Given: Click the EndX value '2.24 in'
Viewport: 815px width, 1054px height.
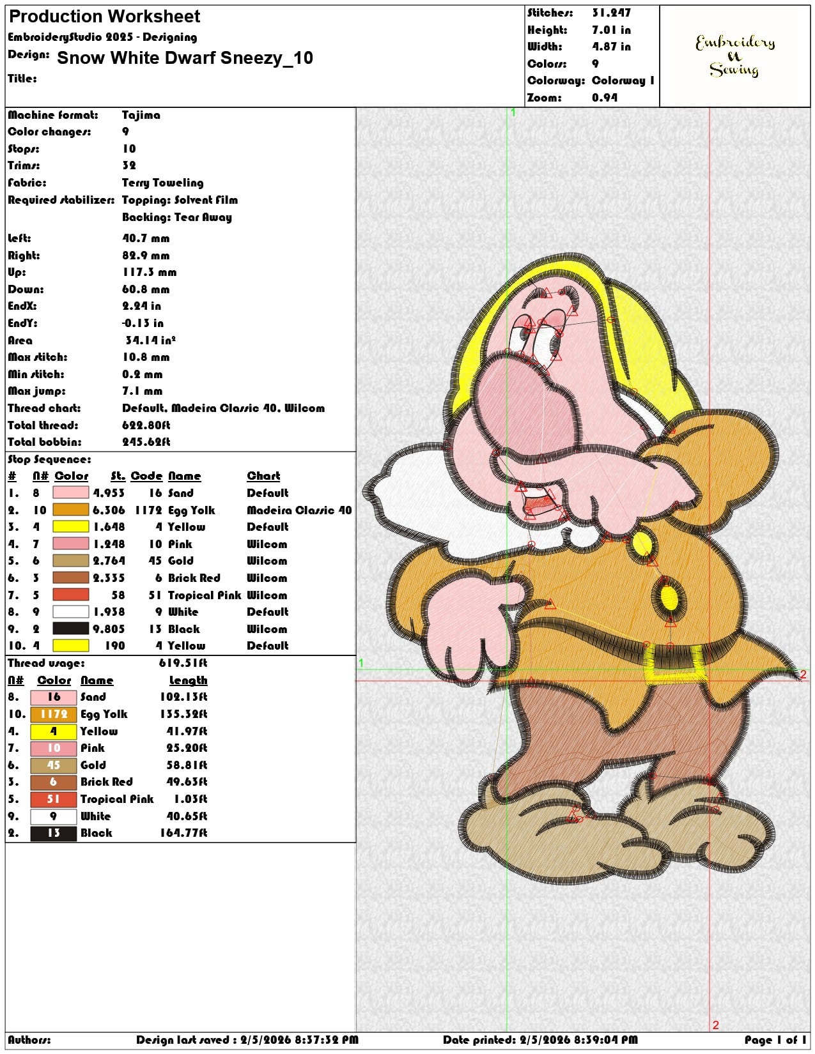Looking at the screenshot, I should click(142, 306).
